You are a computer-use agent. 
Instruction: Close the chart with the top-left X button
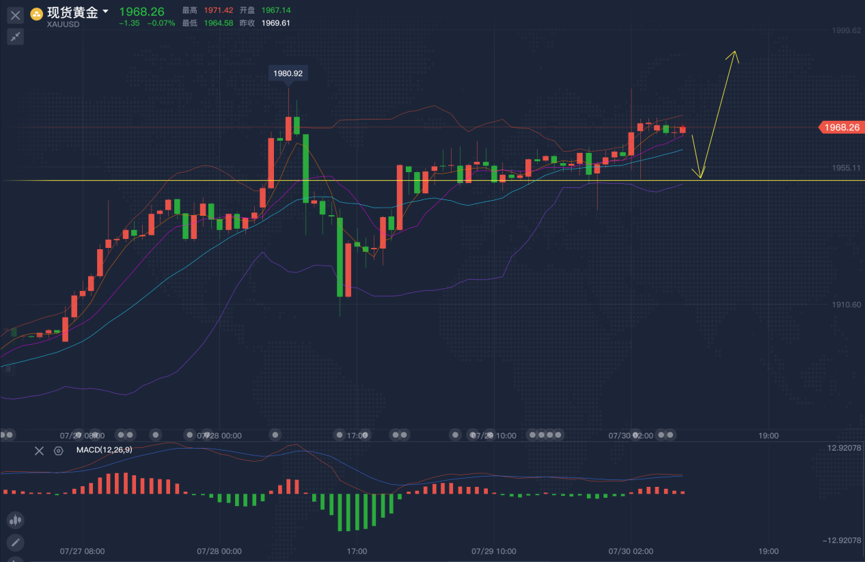pyautogui.click(x=15, y=15)
